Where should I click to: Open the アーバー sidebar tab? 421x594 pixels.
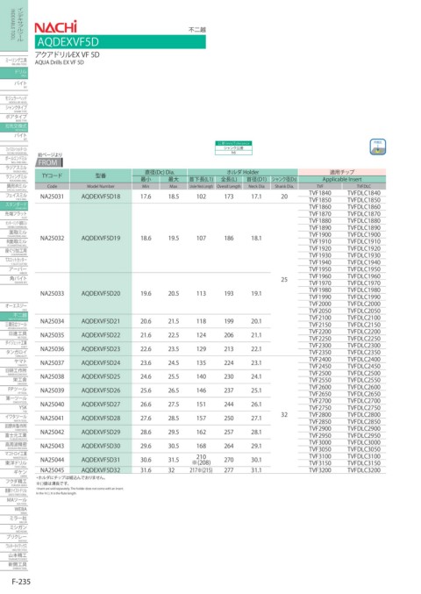[x=14, y=269]
